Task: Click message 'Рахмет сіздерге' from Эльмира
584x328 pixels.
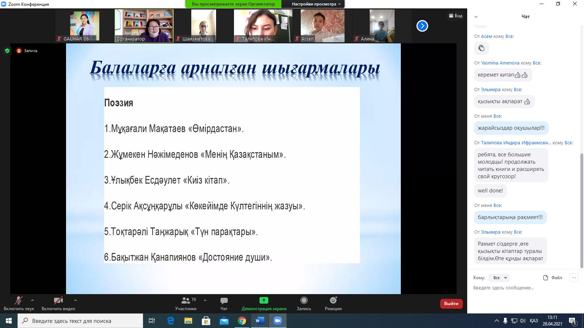Action: [510, 251]
